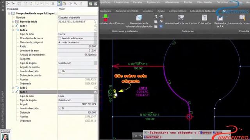Click the input view icon beside output view
Viewport: 250px width, 140px height.
tap(64, 3)
